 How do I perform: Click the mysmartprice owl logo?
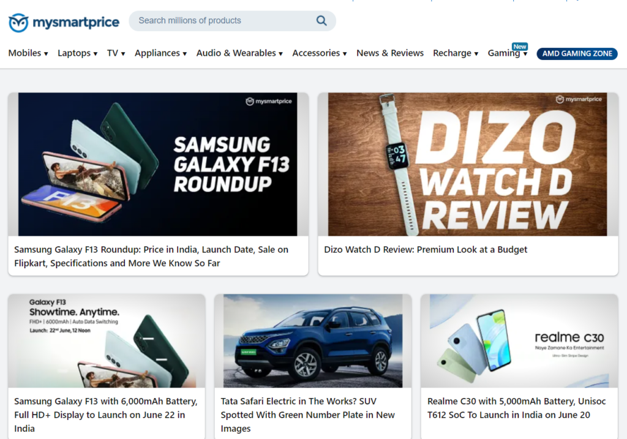(x=18, y=23)
